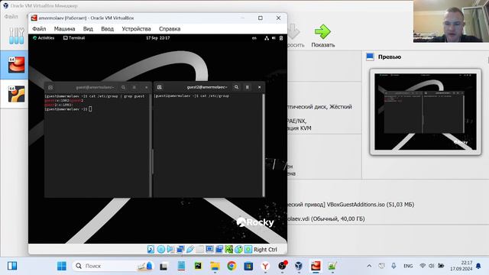Click the volume icon in GNOME top bar
Screen dimensions: 489x275
(274, 38)
